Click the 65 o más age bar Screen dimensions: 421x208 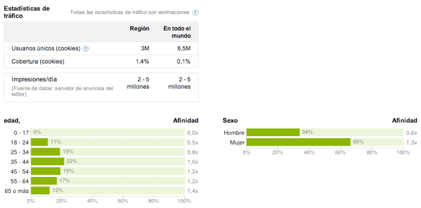tap(40, 190)
